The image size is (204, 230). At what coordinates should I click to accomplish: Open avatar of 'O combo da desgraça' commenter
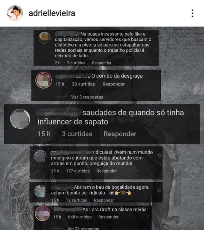click(44, 80)
